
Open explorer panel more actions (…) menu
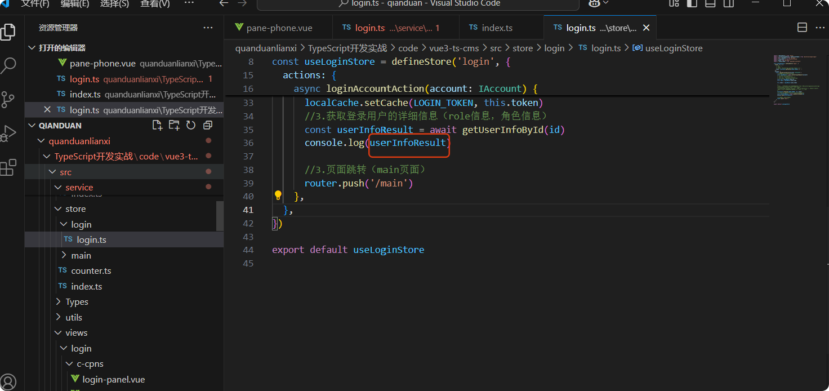click(x=208, y=28)
